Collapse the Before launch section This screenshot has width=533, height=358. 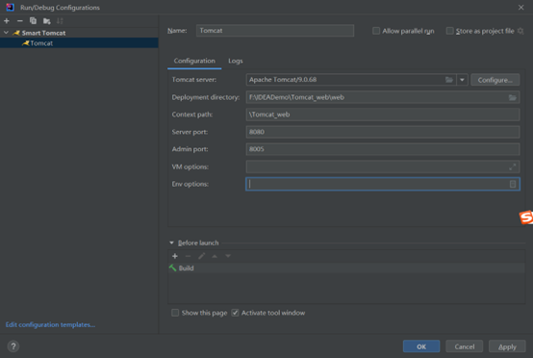171,243
